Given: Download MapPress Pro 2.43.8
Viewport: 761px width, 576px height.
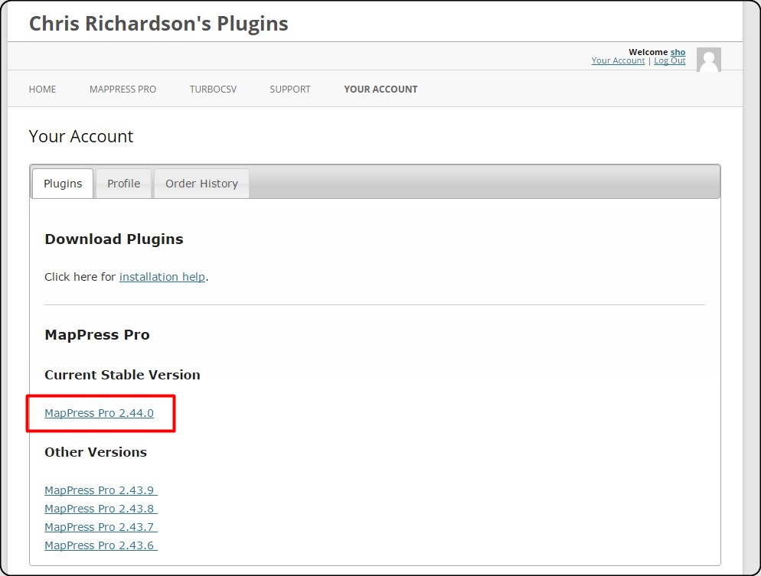Looking at the screenshot, I should [101, 509].
